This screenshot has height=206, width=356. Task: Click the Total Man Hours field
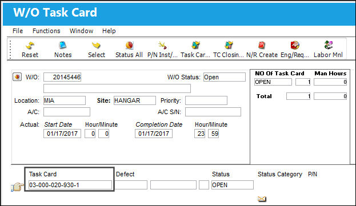pyautogui.click(x=330, y=96)
